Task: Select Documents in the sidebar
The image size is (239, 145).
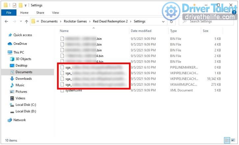Action: click(24, 72)
